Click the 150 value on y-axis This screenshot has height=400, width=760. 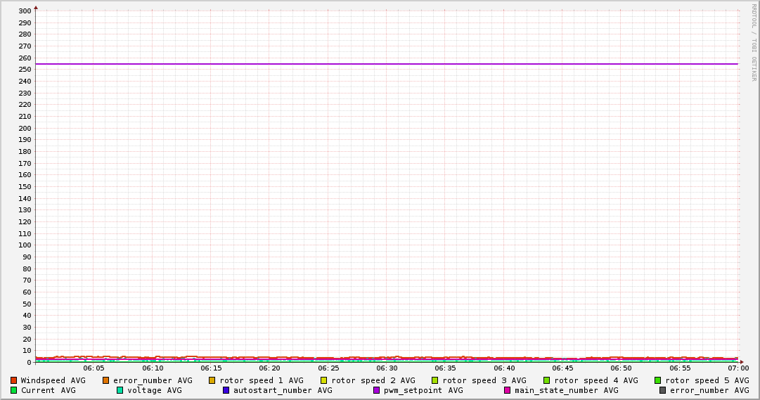(x=25, y=187)
